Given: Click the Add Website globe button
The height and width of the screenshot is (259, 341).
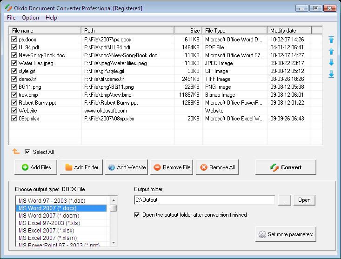Looking at the screenshot, I should pos(127,167).
